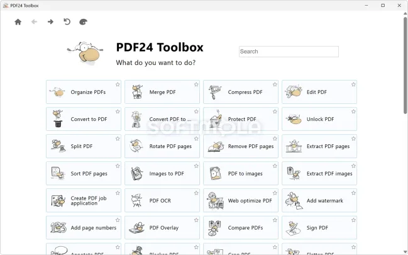
Task: Favorite Merge PDF with its star
Action: (x=196, y=84)
